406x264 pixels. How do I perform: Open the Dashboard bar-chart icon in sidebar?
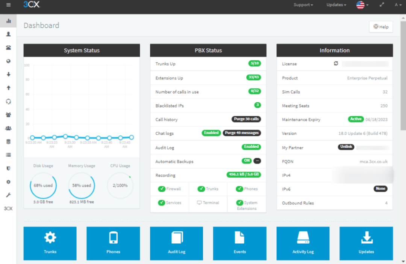click(8, 21)
